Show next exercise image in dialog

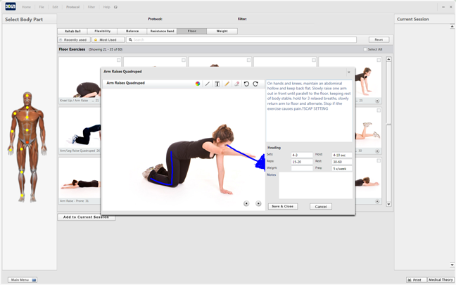click(258, 203)
